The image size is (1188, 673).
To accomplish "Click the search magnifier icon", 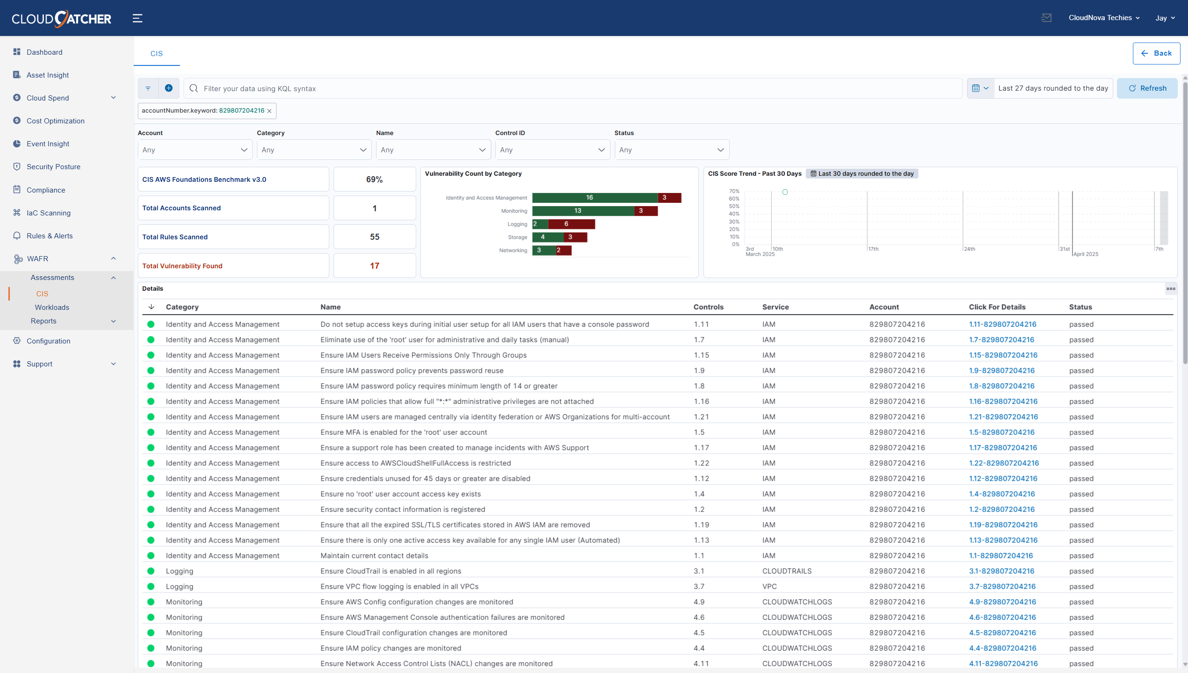I will [x=193, y=88].
